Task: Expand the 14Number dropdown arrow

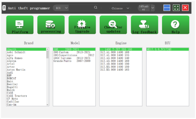Action: [153, 8]
